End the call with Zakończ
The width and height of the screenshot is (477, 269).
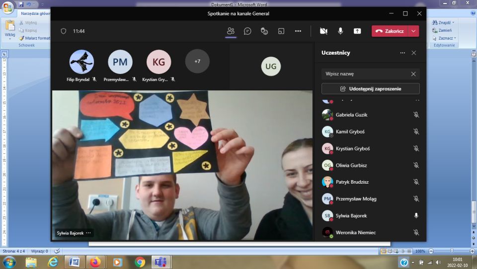pos(390,31)
